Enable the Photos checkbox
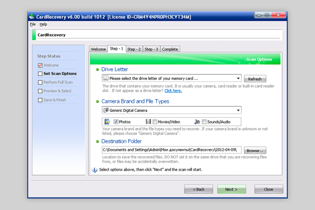 (x=116, y=122)
